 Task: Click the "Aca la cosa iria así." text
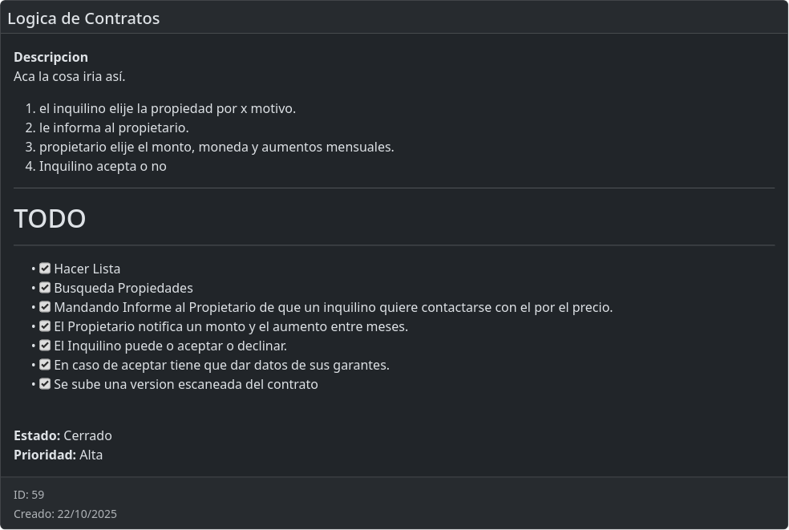70,77
